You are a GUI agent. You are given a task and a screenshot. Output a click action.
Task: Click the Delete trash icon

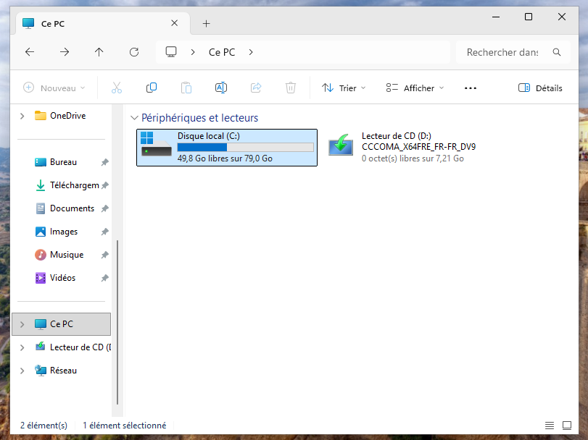click(x=291, y=88)
